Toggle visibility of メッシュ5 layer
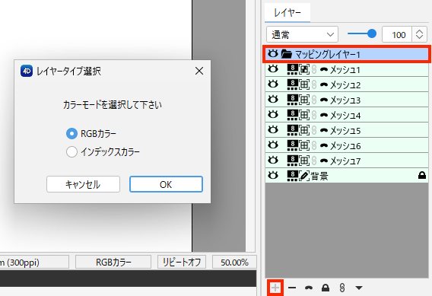Screen dimensions: 432x296 pos(273,129)
